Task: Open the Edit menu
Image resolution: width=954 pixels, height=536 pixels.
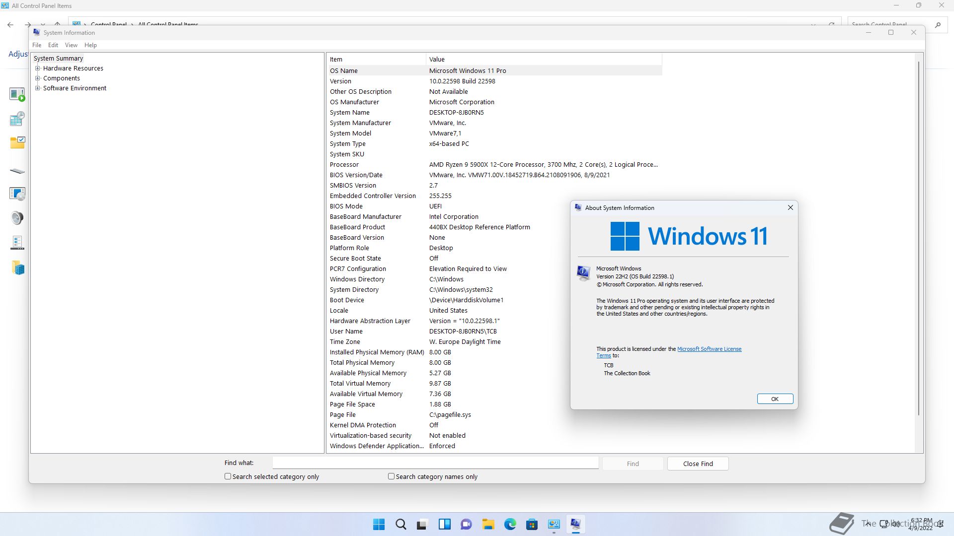Action: point(53,45)
